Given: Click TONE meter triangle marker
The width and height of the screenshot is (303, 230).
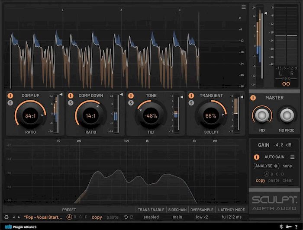Looking at the screenshot, I should click(182, 97).
